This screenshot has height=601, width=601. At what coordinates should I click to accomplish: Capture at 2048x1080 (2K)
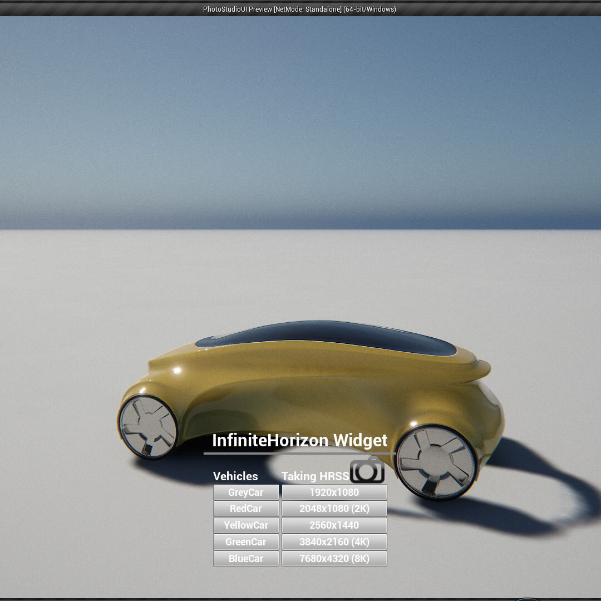(334, 509)
